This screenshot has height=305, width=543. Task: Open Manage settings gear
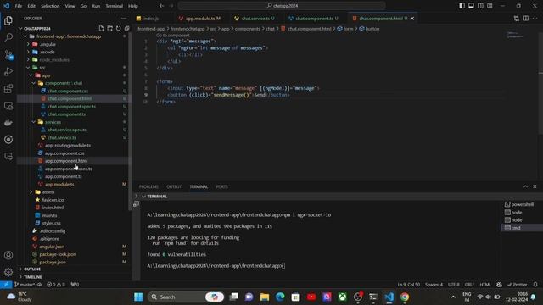(8, 272)
